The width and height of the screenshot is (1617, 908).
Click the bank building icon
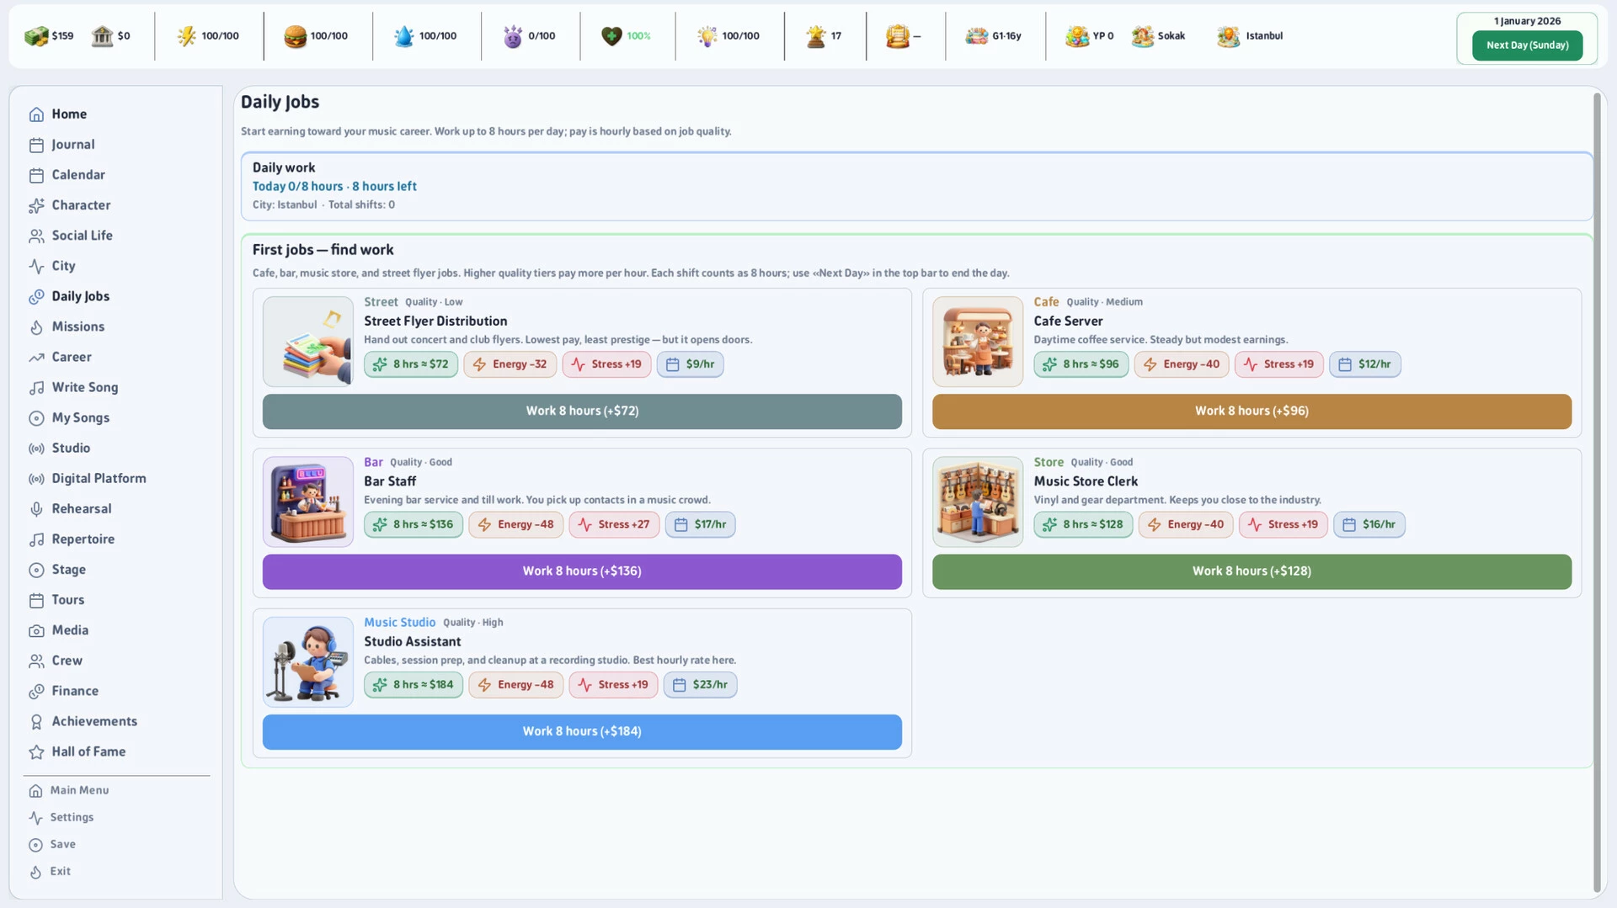[x=102, y=36]
